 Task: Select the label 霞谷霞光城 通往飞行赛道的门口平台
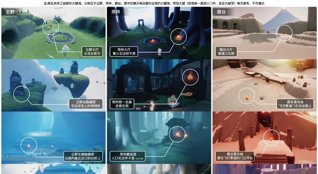[x=235, y=156]
